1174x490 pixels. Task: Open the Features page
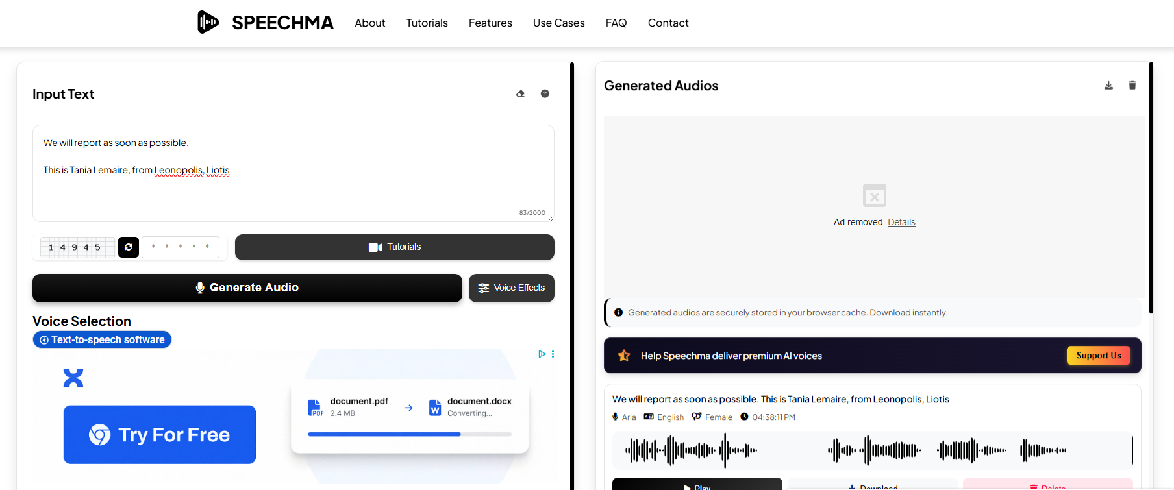(490, 23)
